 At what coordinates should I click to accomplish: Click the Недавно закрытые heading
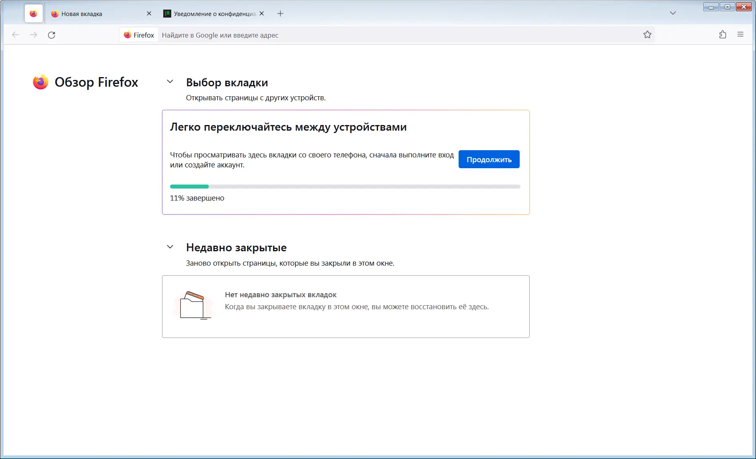coord(236,248)
